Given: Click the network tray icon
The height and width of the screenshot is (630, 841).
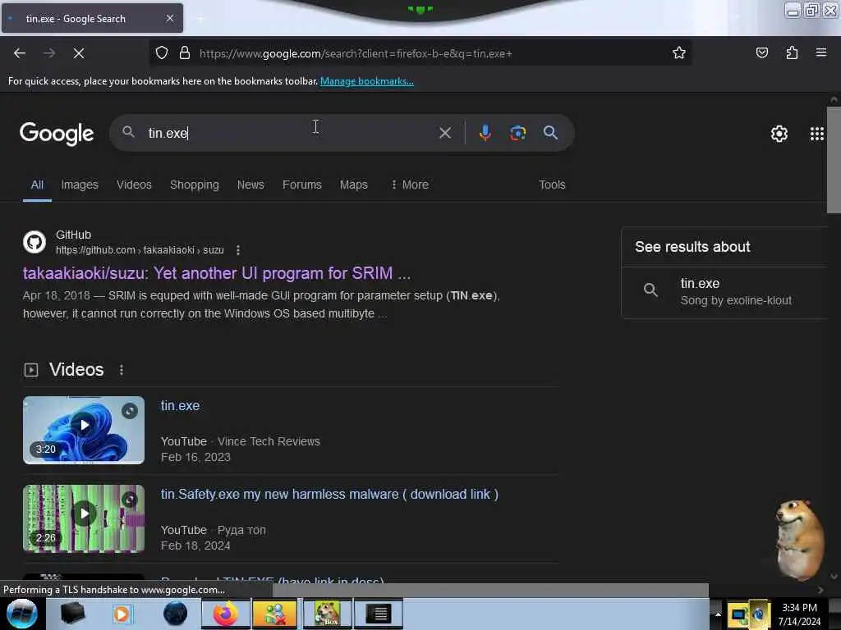Looking at the screenshot, I should point(738,614).
